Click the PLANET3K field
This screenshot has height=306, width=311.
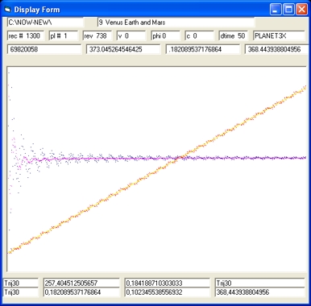pyautogui.click(x=279, y=36)
